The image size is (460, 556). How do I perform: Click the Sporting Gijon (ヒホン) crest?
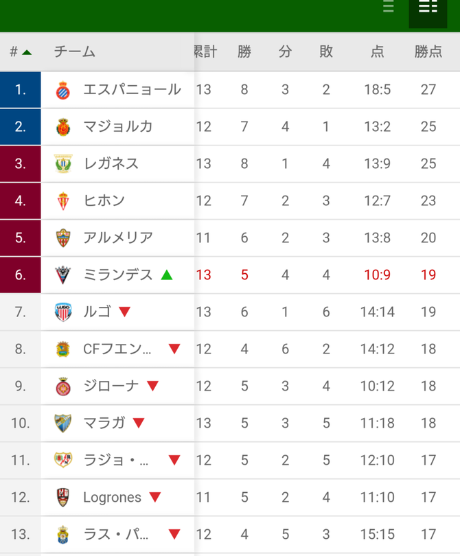point(63,201)
